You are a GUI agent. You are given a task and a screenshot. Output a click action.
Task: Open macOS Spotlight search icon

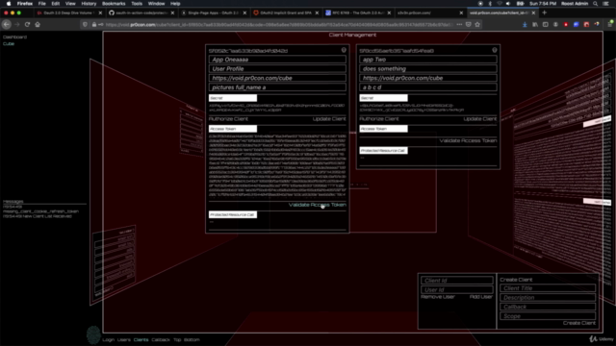tap(595, 4)
